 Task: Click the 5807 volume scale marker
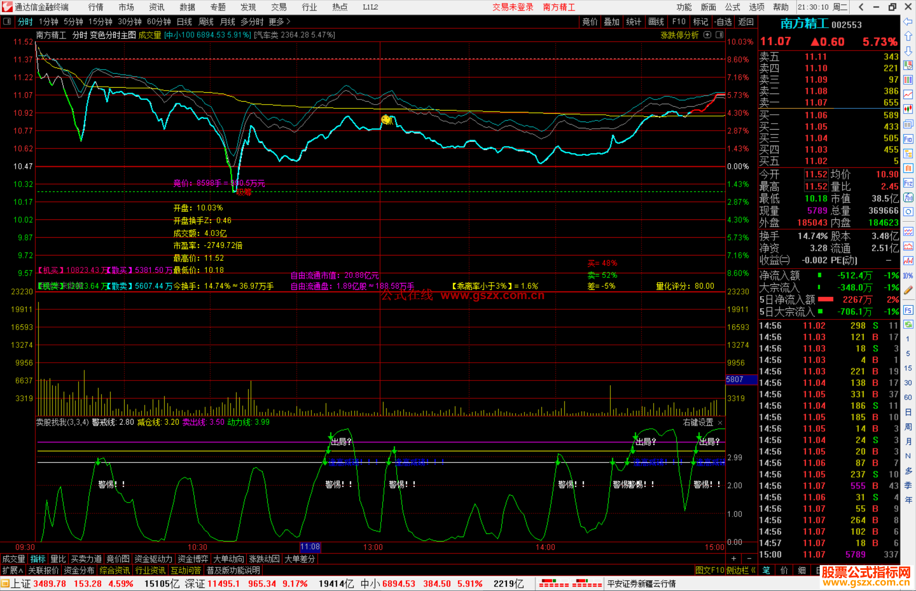tap(741, 380)
